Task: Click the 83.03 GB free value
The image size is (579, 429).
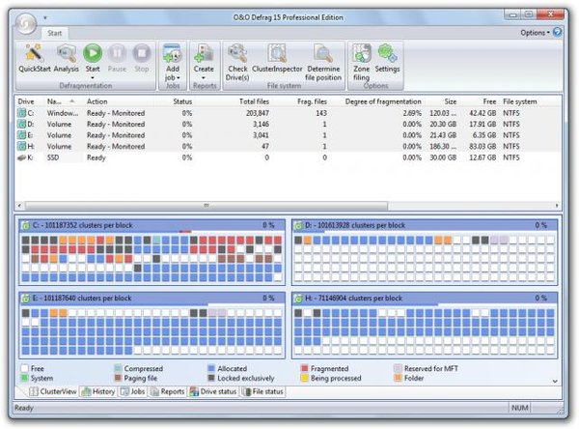Action: [x=482, y=147]
